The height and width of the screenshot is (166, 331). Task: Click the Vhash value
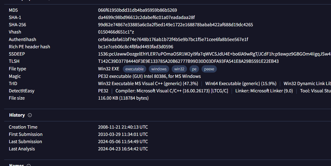[x=116, y=32]
